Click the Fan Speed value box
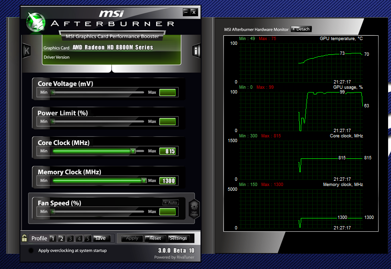 point(168,212)
